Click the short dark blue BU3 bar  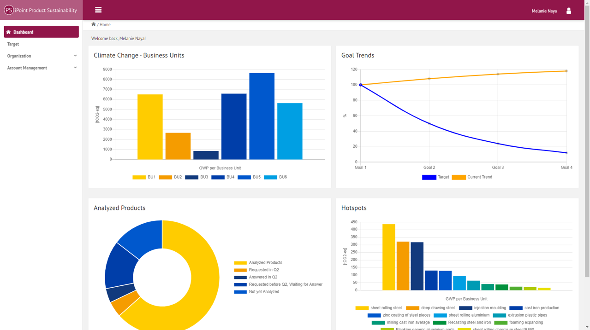coord(206,155)
